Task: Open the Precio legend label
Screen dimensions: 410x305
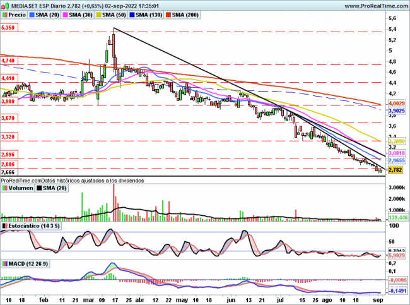Action: (17, 15)
